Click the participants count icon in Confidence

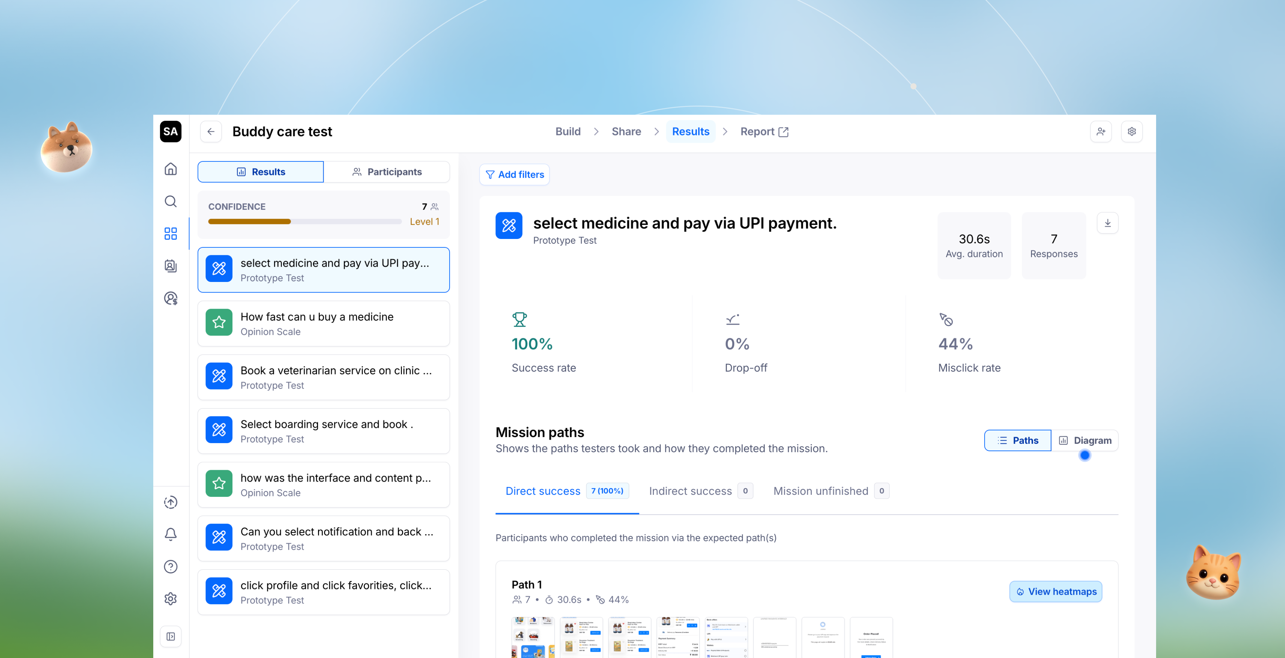point(434,206)
